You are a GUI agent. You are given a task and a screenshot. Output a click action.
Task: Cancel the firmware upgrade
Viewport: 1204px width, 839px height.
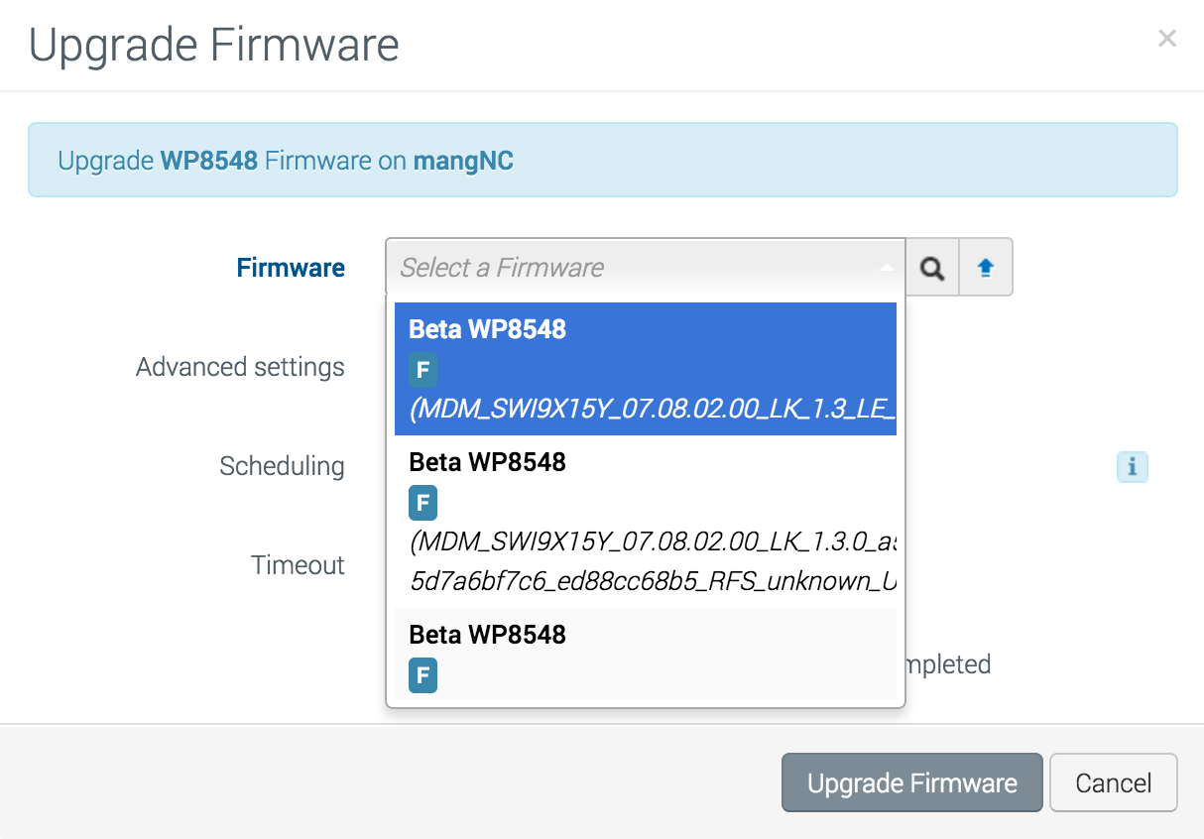tap(1113, 783)
